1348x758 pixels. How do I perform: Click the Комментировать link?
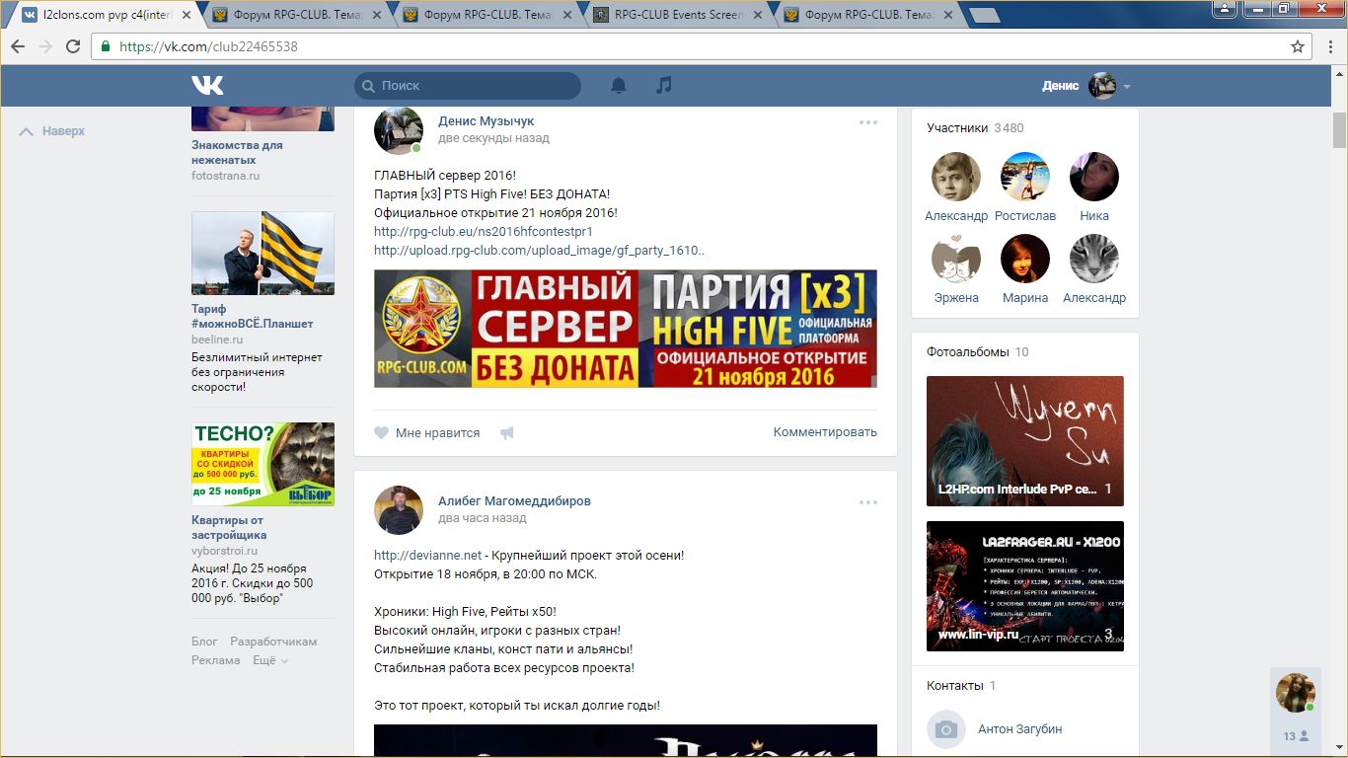click(824, 432)
